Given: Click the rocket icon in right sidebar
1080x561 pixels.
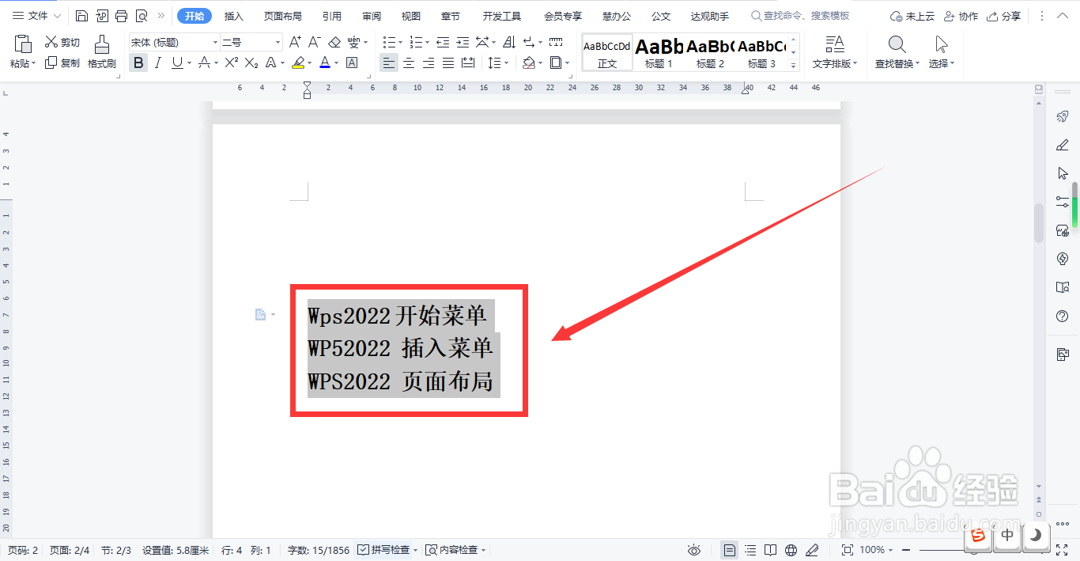Looking at the screenshot, I should [x=1063, y=116].
